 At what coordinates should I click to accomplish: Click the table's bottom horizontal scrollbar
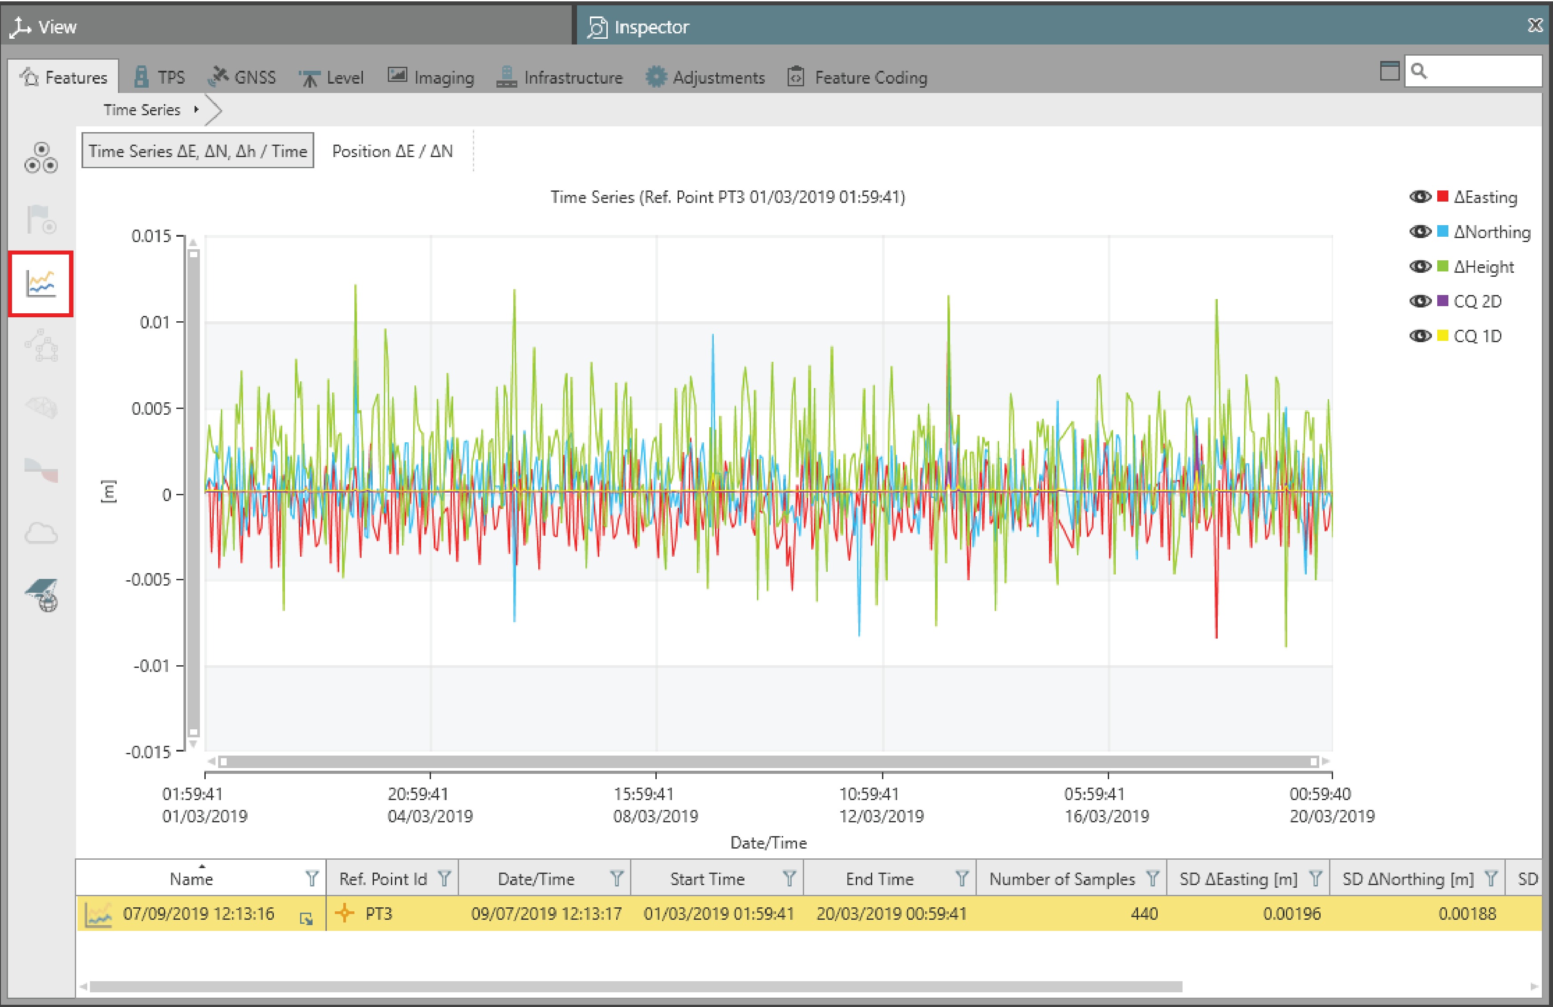click(x=636, y=987)
